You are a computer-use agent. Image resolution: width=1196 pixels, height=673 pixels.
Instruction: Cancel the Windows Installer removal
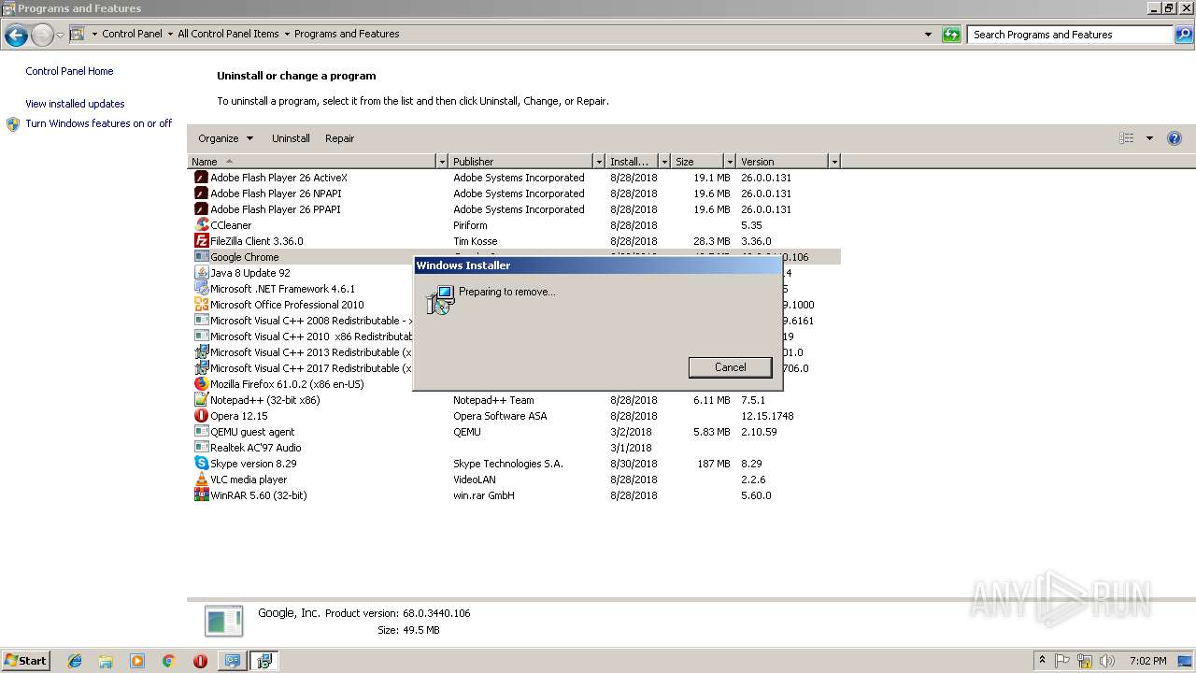[x=730, y=367]
